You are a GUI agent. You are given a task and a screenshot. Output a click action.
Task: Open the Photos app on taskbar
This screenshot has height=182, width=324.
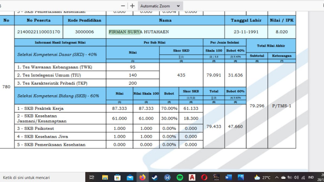pos(241,177)
